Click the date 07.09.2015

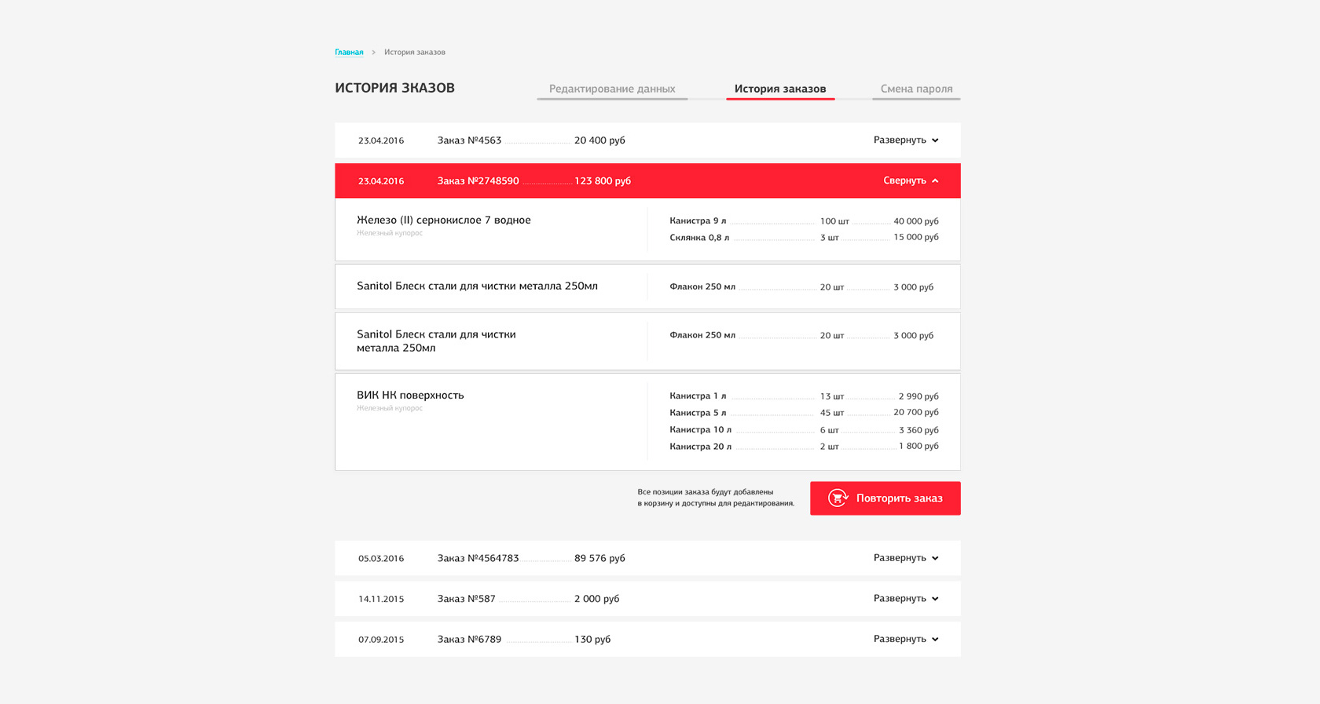click(x=381, y=640)
